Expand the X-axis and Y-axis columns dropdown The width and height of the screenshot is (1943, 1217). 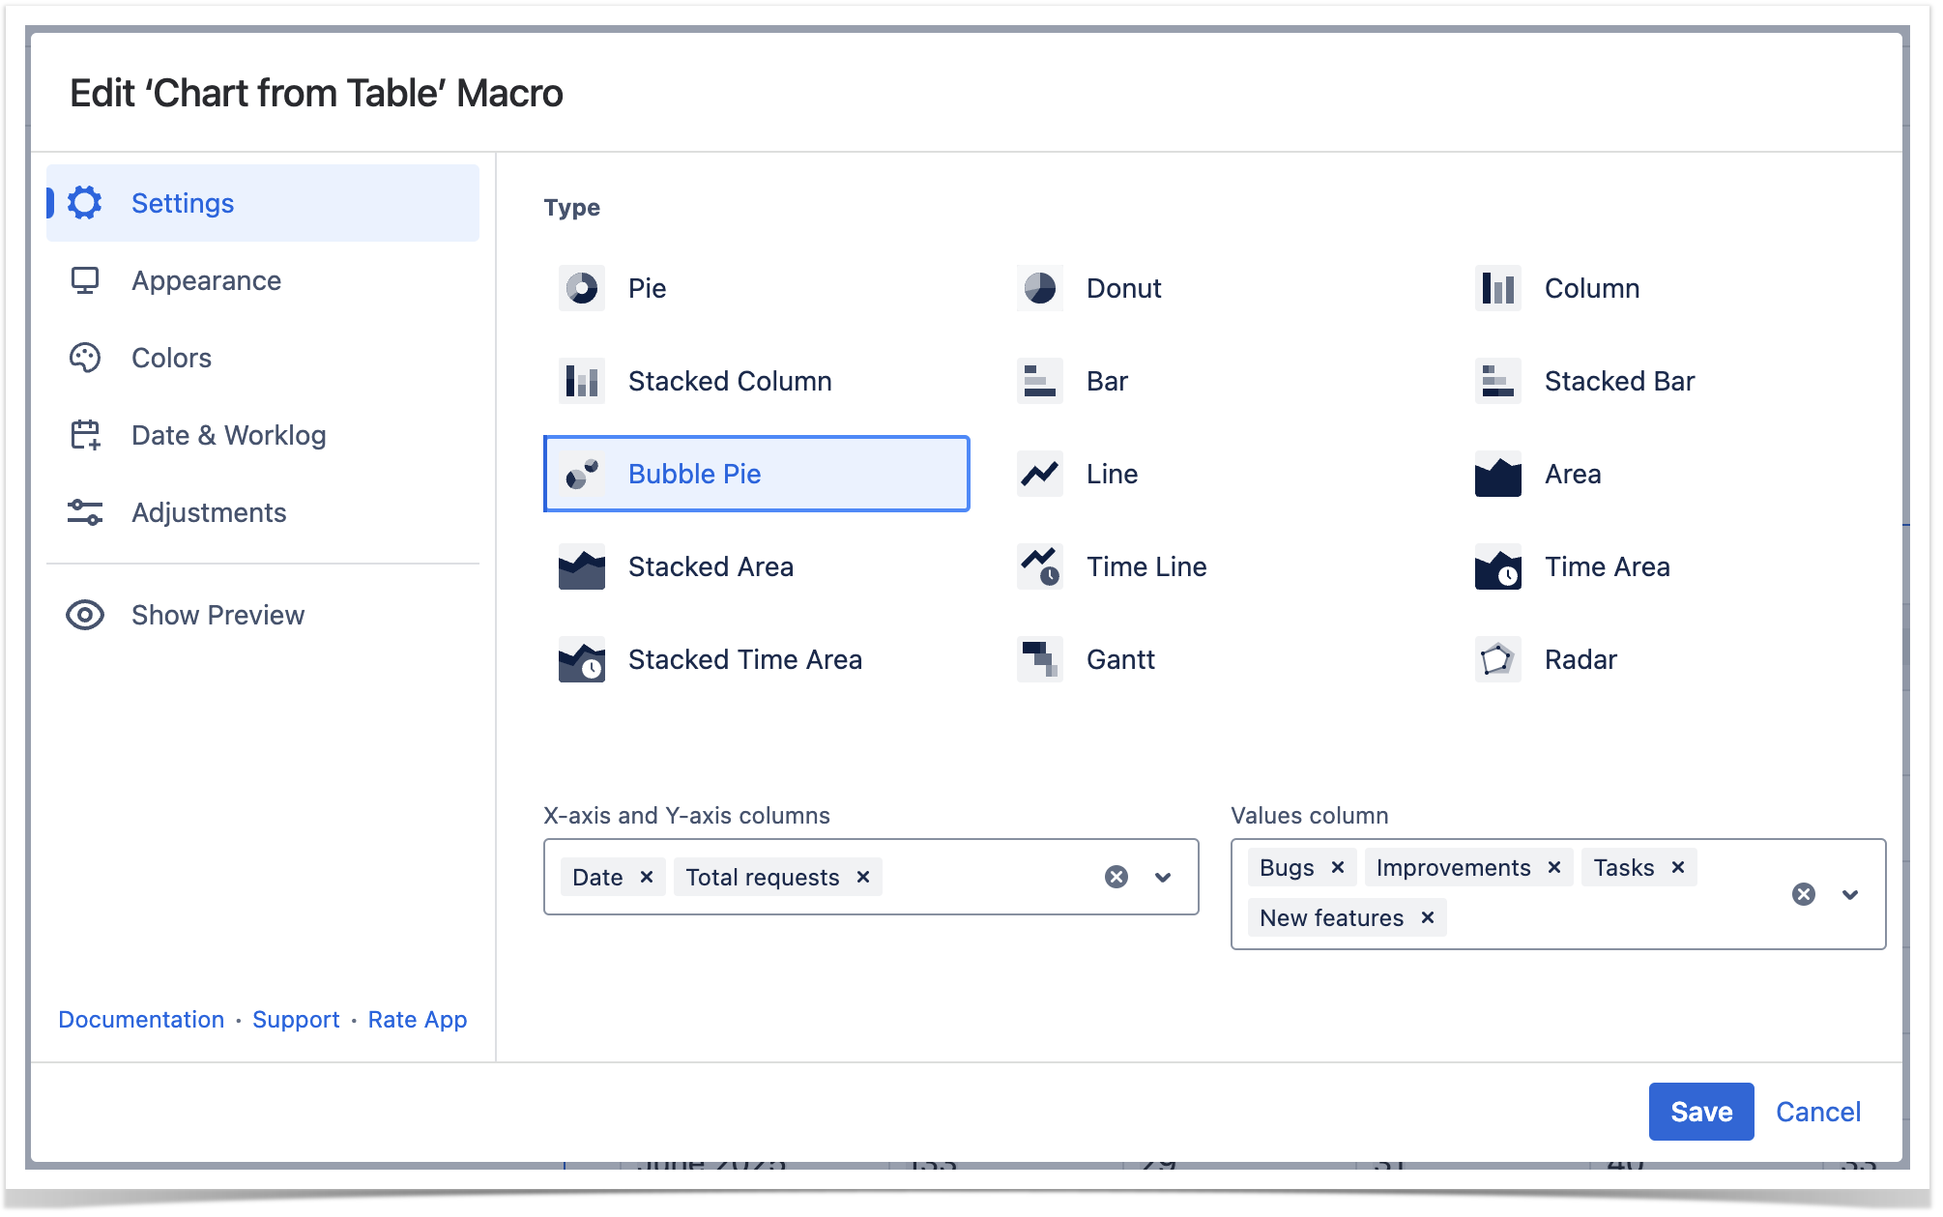(x=1163, y=877)
